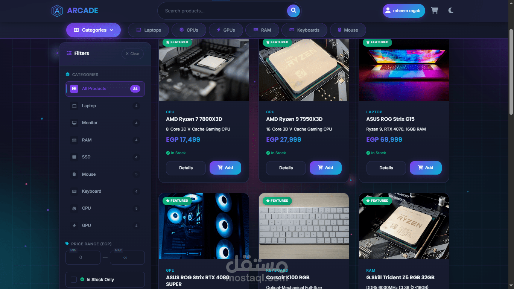Toggle dark mode moon icon

point(451,11)
